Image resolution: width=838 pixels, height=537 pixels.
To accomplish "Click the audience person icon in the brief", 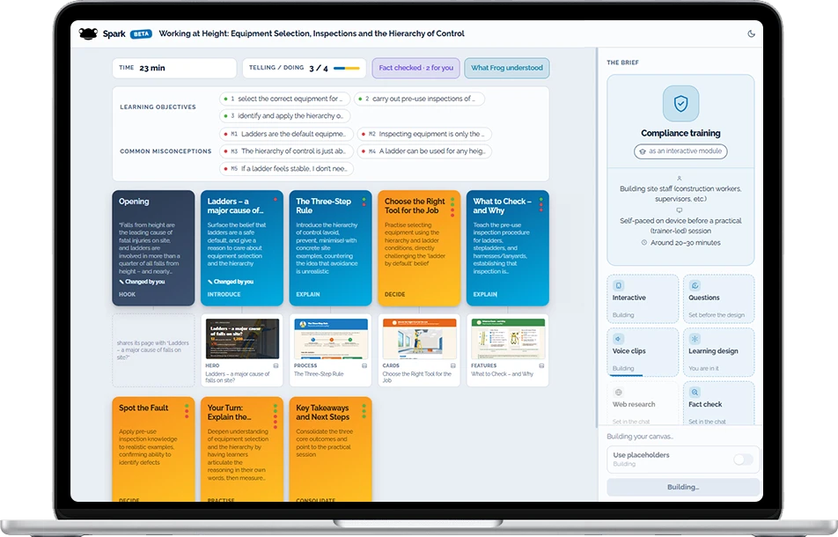I will point(680,179).
